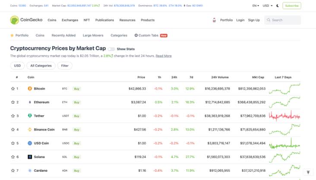Open the Publications navigation menu

click(104, 20)
